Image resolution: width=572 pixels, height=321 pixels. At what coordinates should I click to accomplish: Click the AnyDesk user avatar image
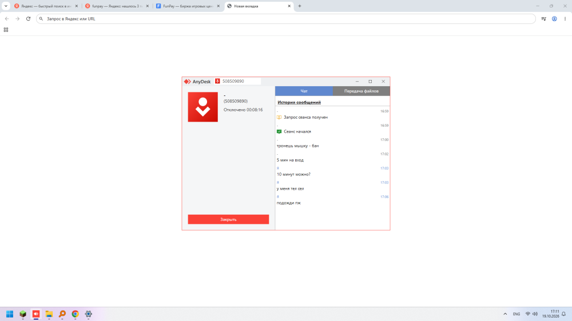203,107
